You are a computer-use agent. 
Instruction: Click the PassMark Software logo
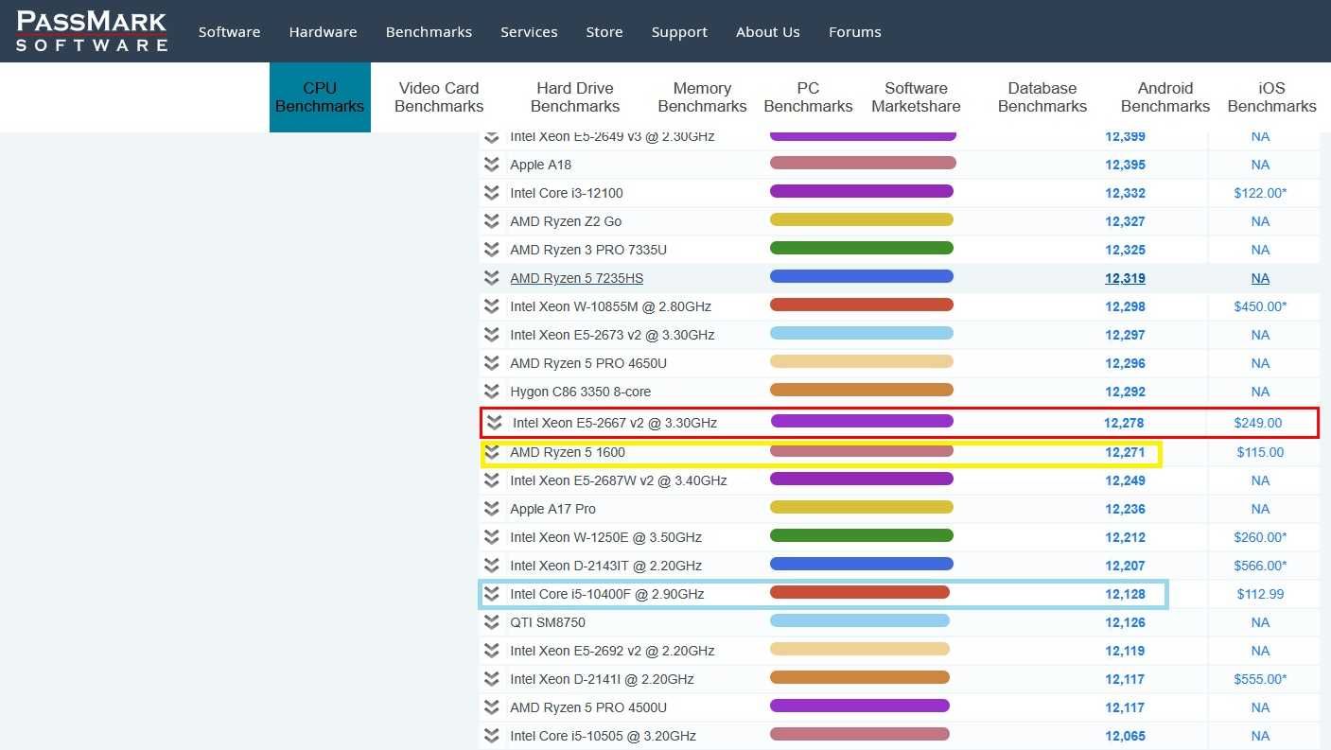pyautogui.click(x=92, y=31)
